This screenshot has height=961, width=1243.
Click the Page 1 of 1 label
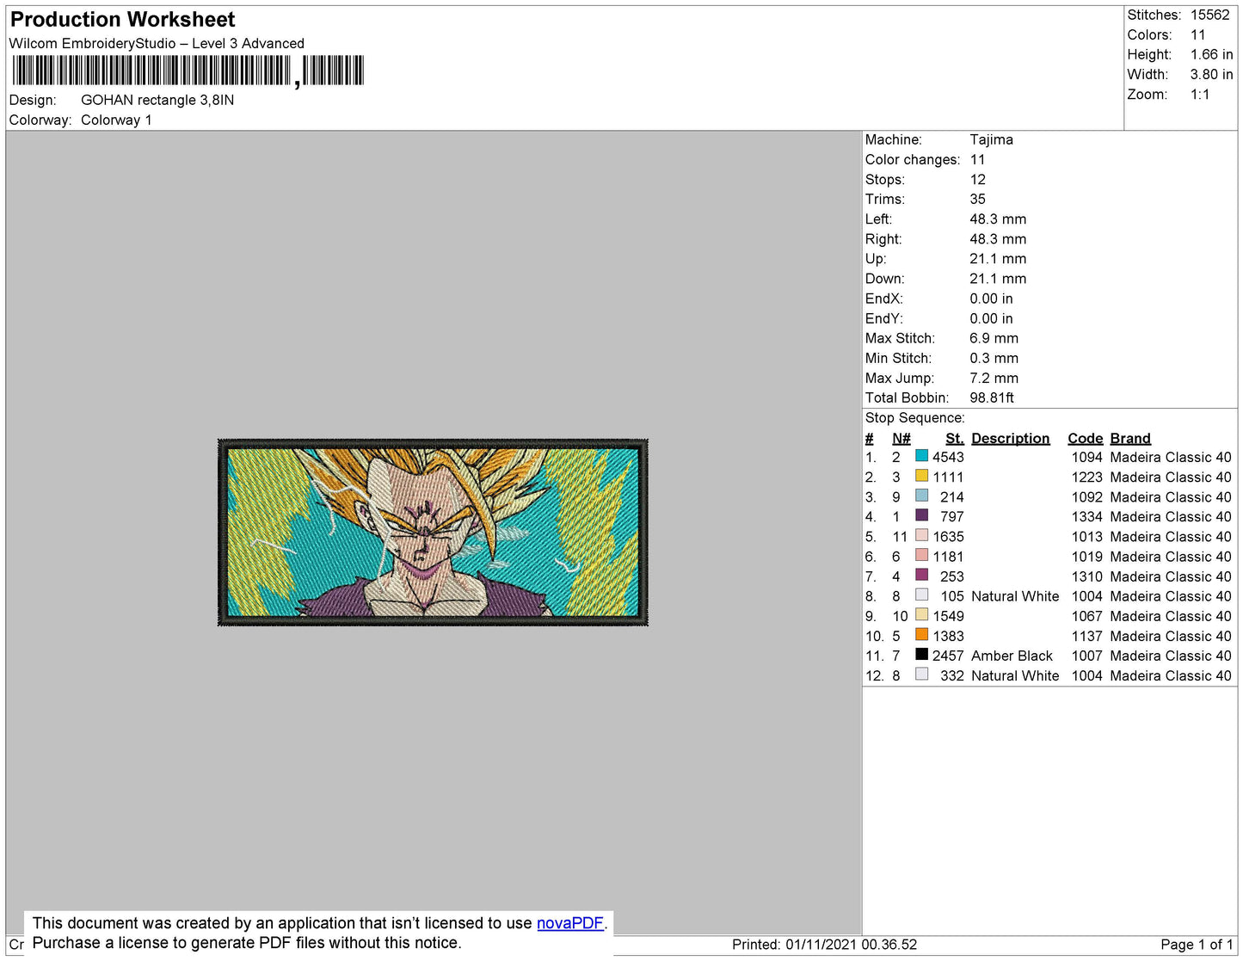pos(1197,945)
